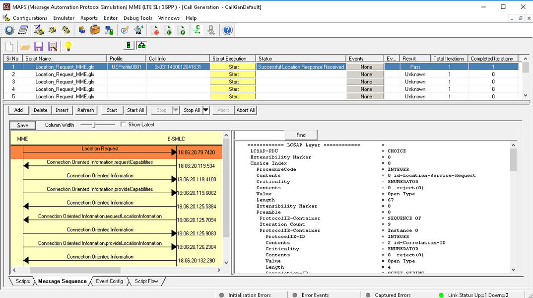This screenshot has height=298, width=533.
Task: Click the Find search text field
Action: click(x=259, y=135)
